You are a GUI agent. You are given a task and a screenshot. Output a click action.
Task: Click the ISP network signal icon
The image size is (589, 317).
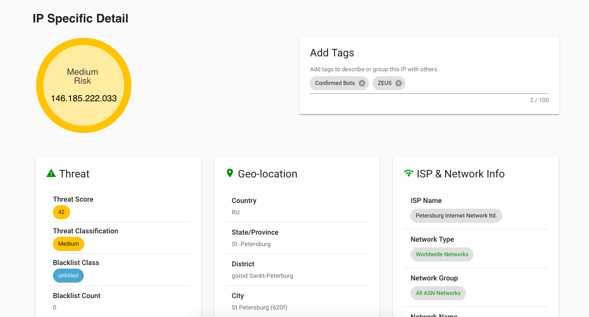click(409, 173)
